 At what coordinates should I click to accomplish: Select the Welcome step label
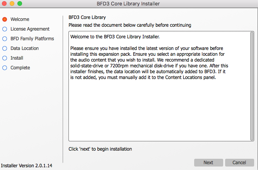(20, 19)
